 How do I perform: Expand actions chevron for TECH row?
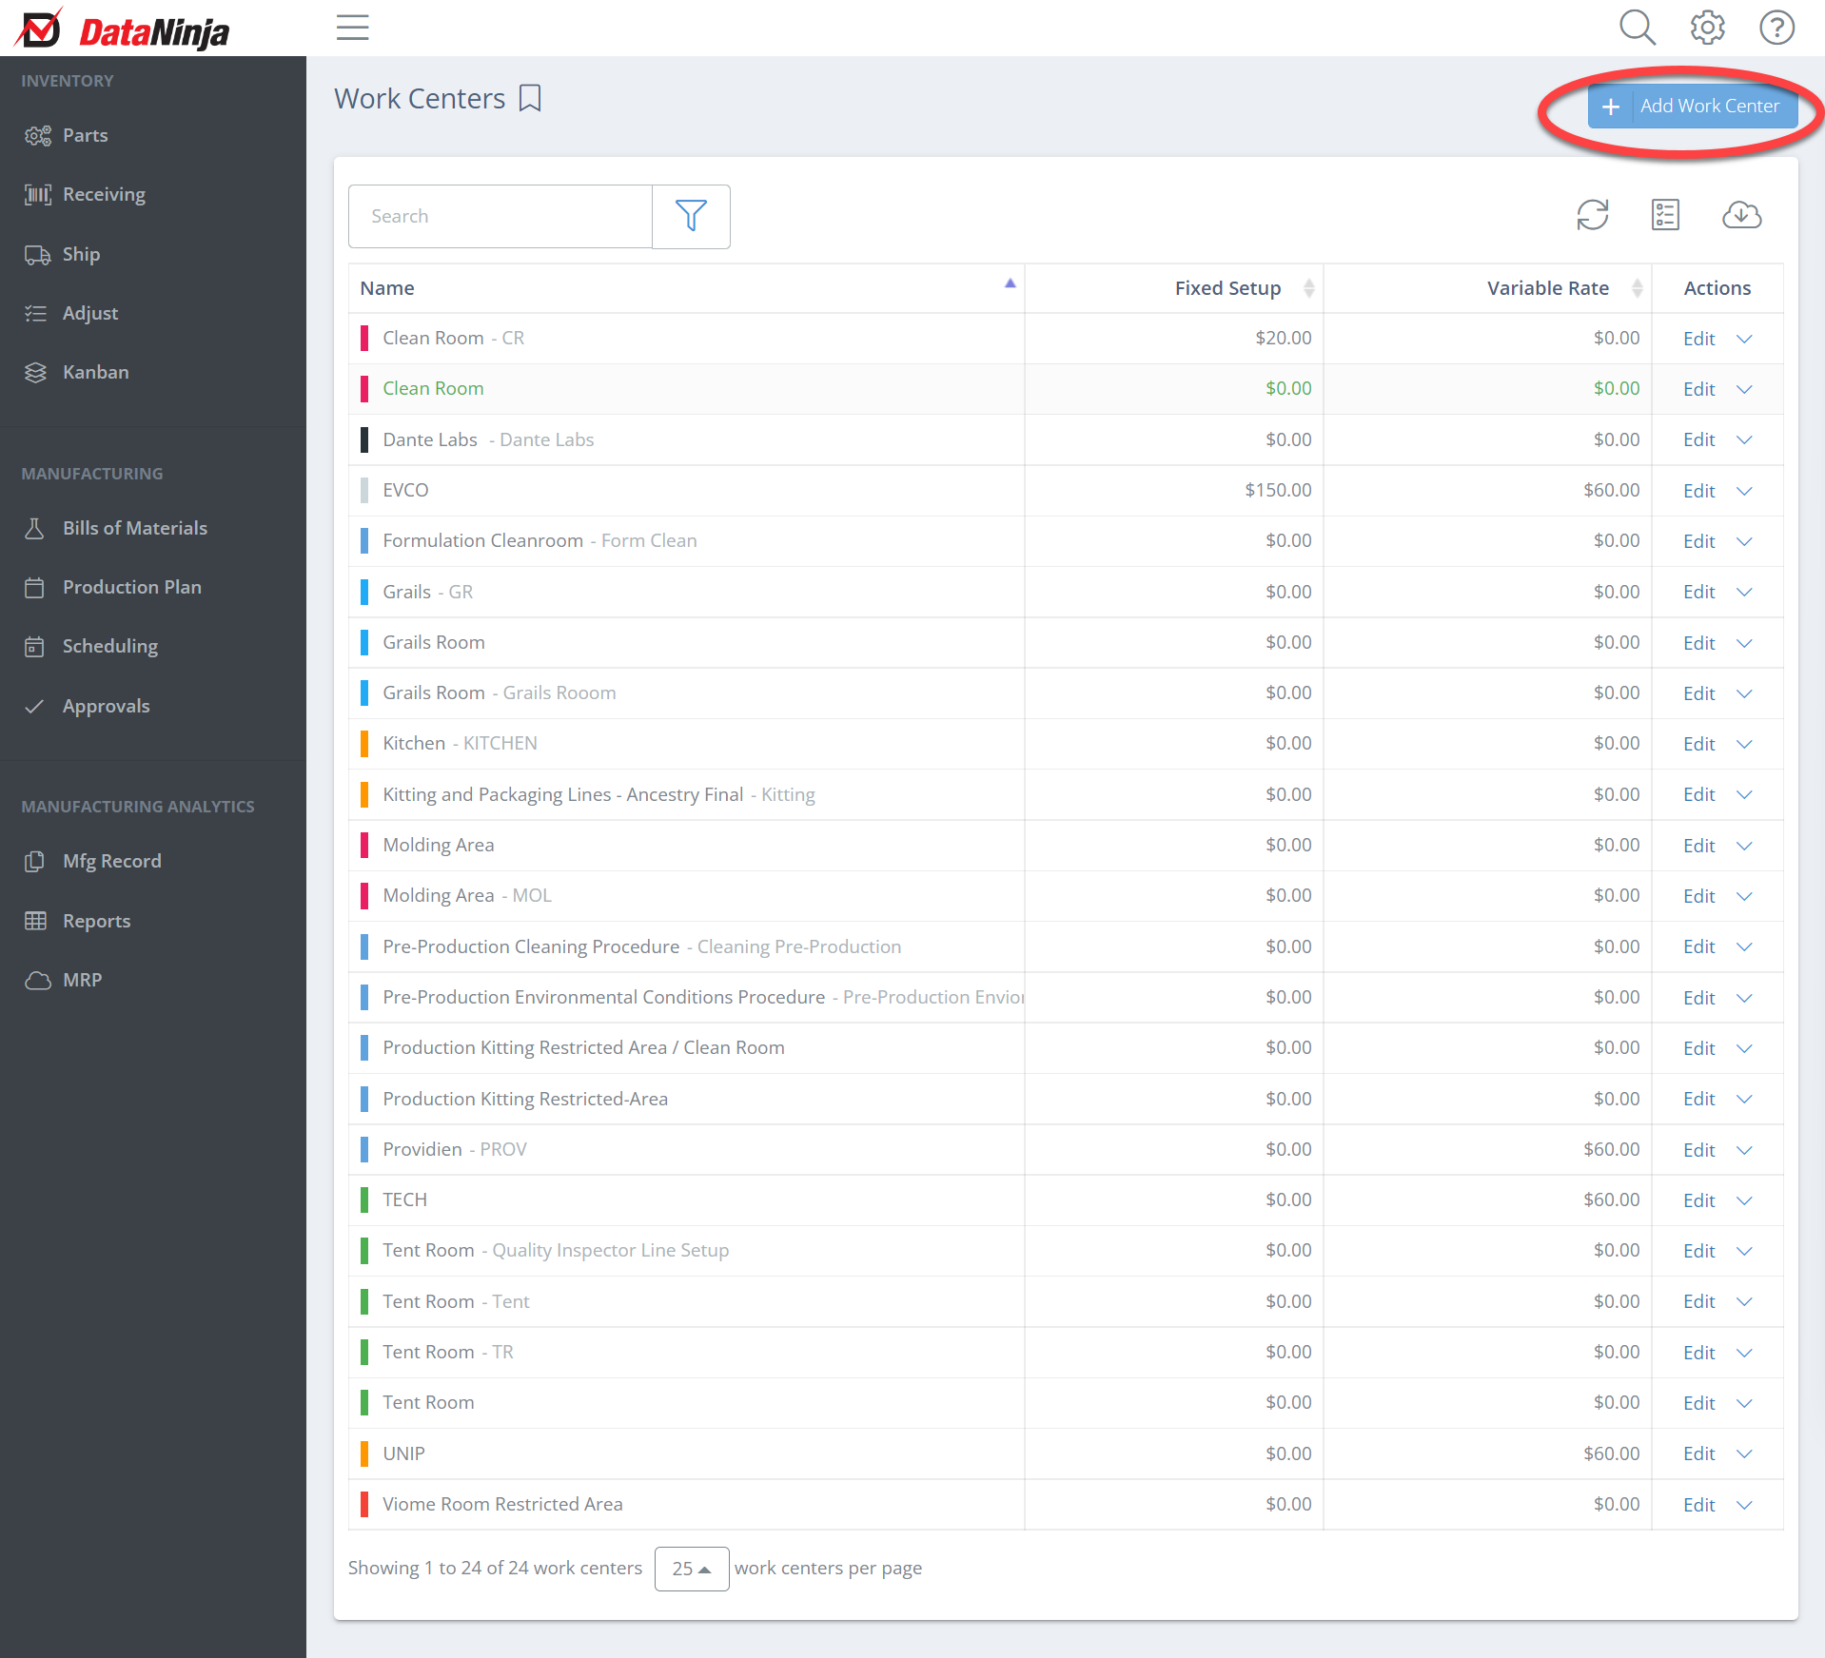[x=1743, y=1200]
